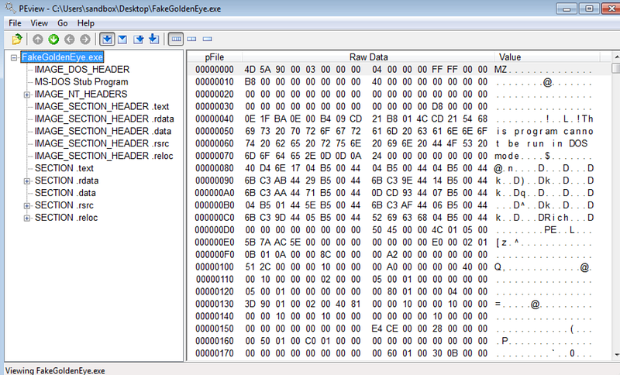Viewport: 620px width, 375px height.
Task: Click the fourth address view icon with down arrow
Action: [x=153, y=39]
